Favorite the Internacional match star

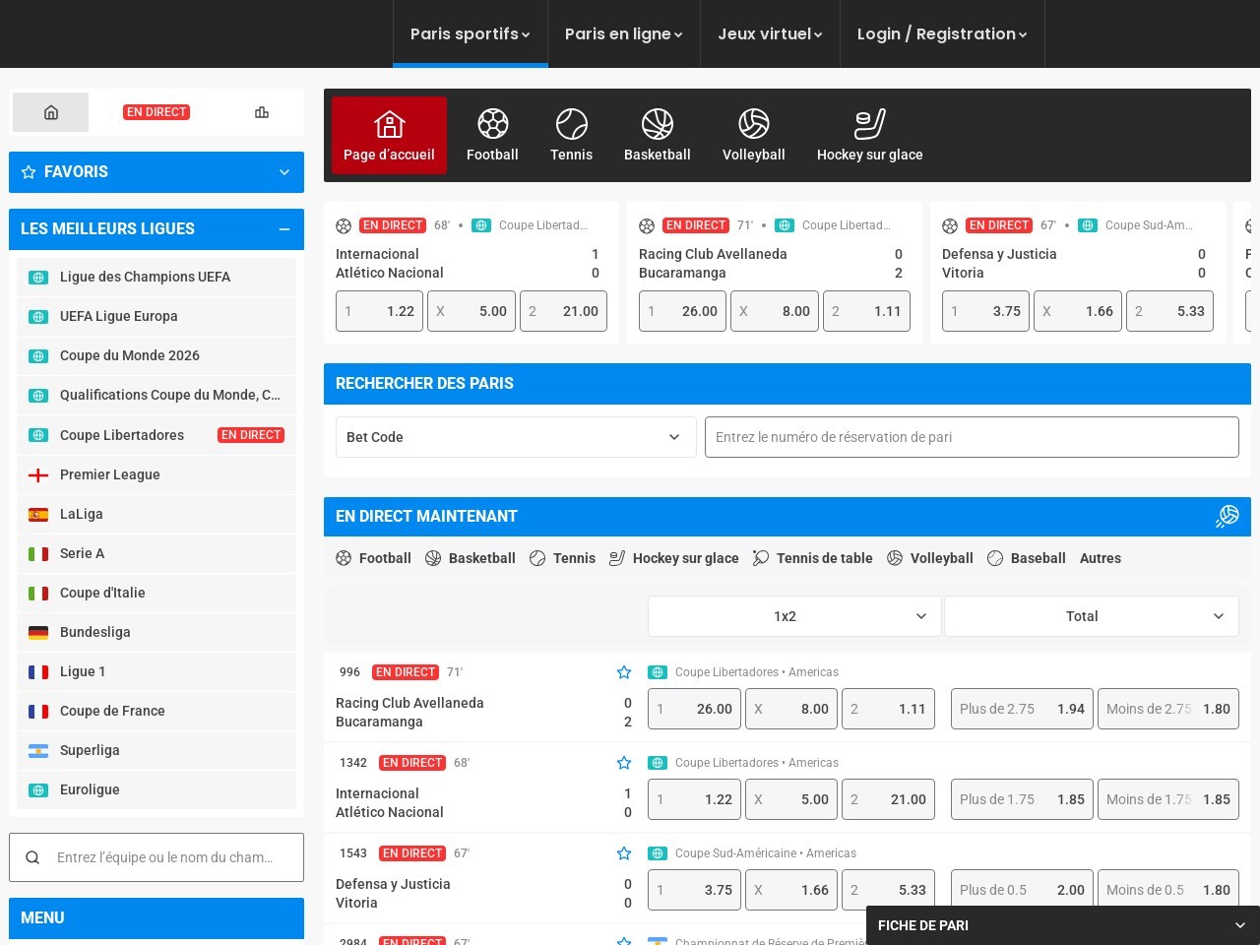point(624,763)
